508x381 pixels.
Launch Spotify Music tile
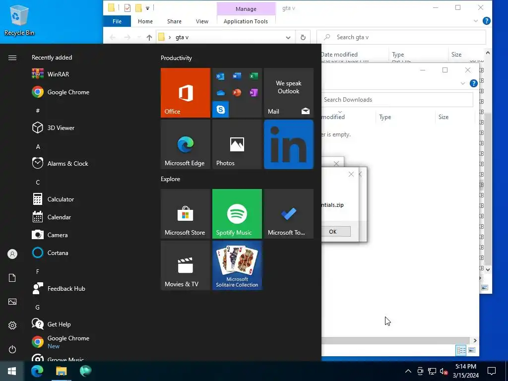click(x=237, y=214)
